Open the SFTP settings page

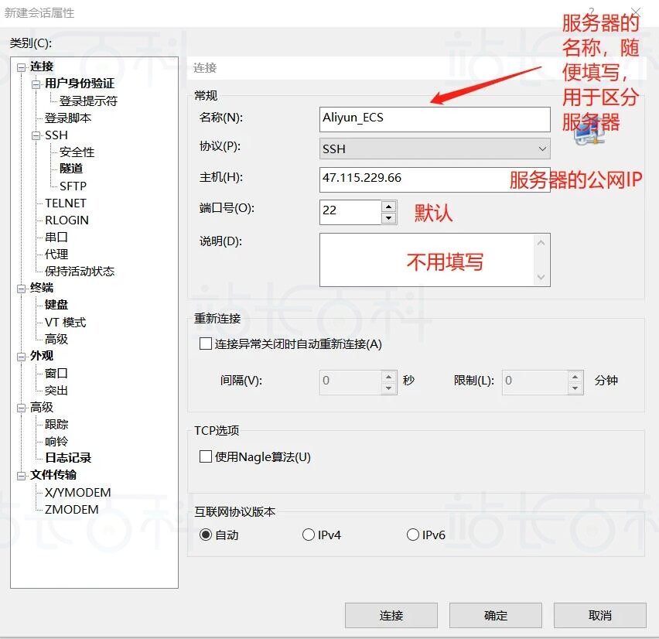coord(73,186)
